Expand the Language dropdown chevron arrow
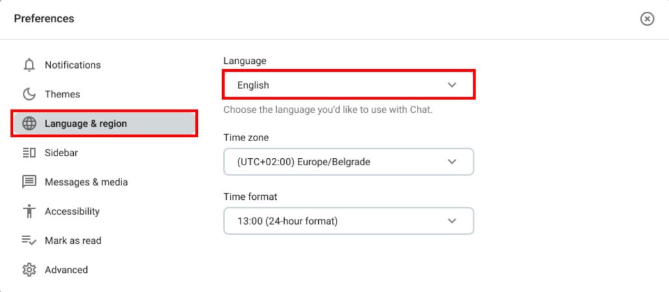Viewport: 669px width, 292px height. [x=451, y=85]
